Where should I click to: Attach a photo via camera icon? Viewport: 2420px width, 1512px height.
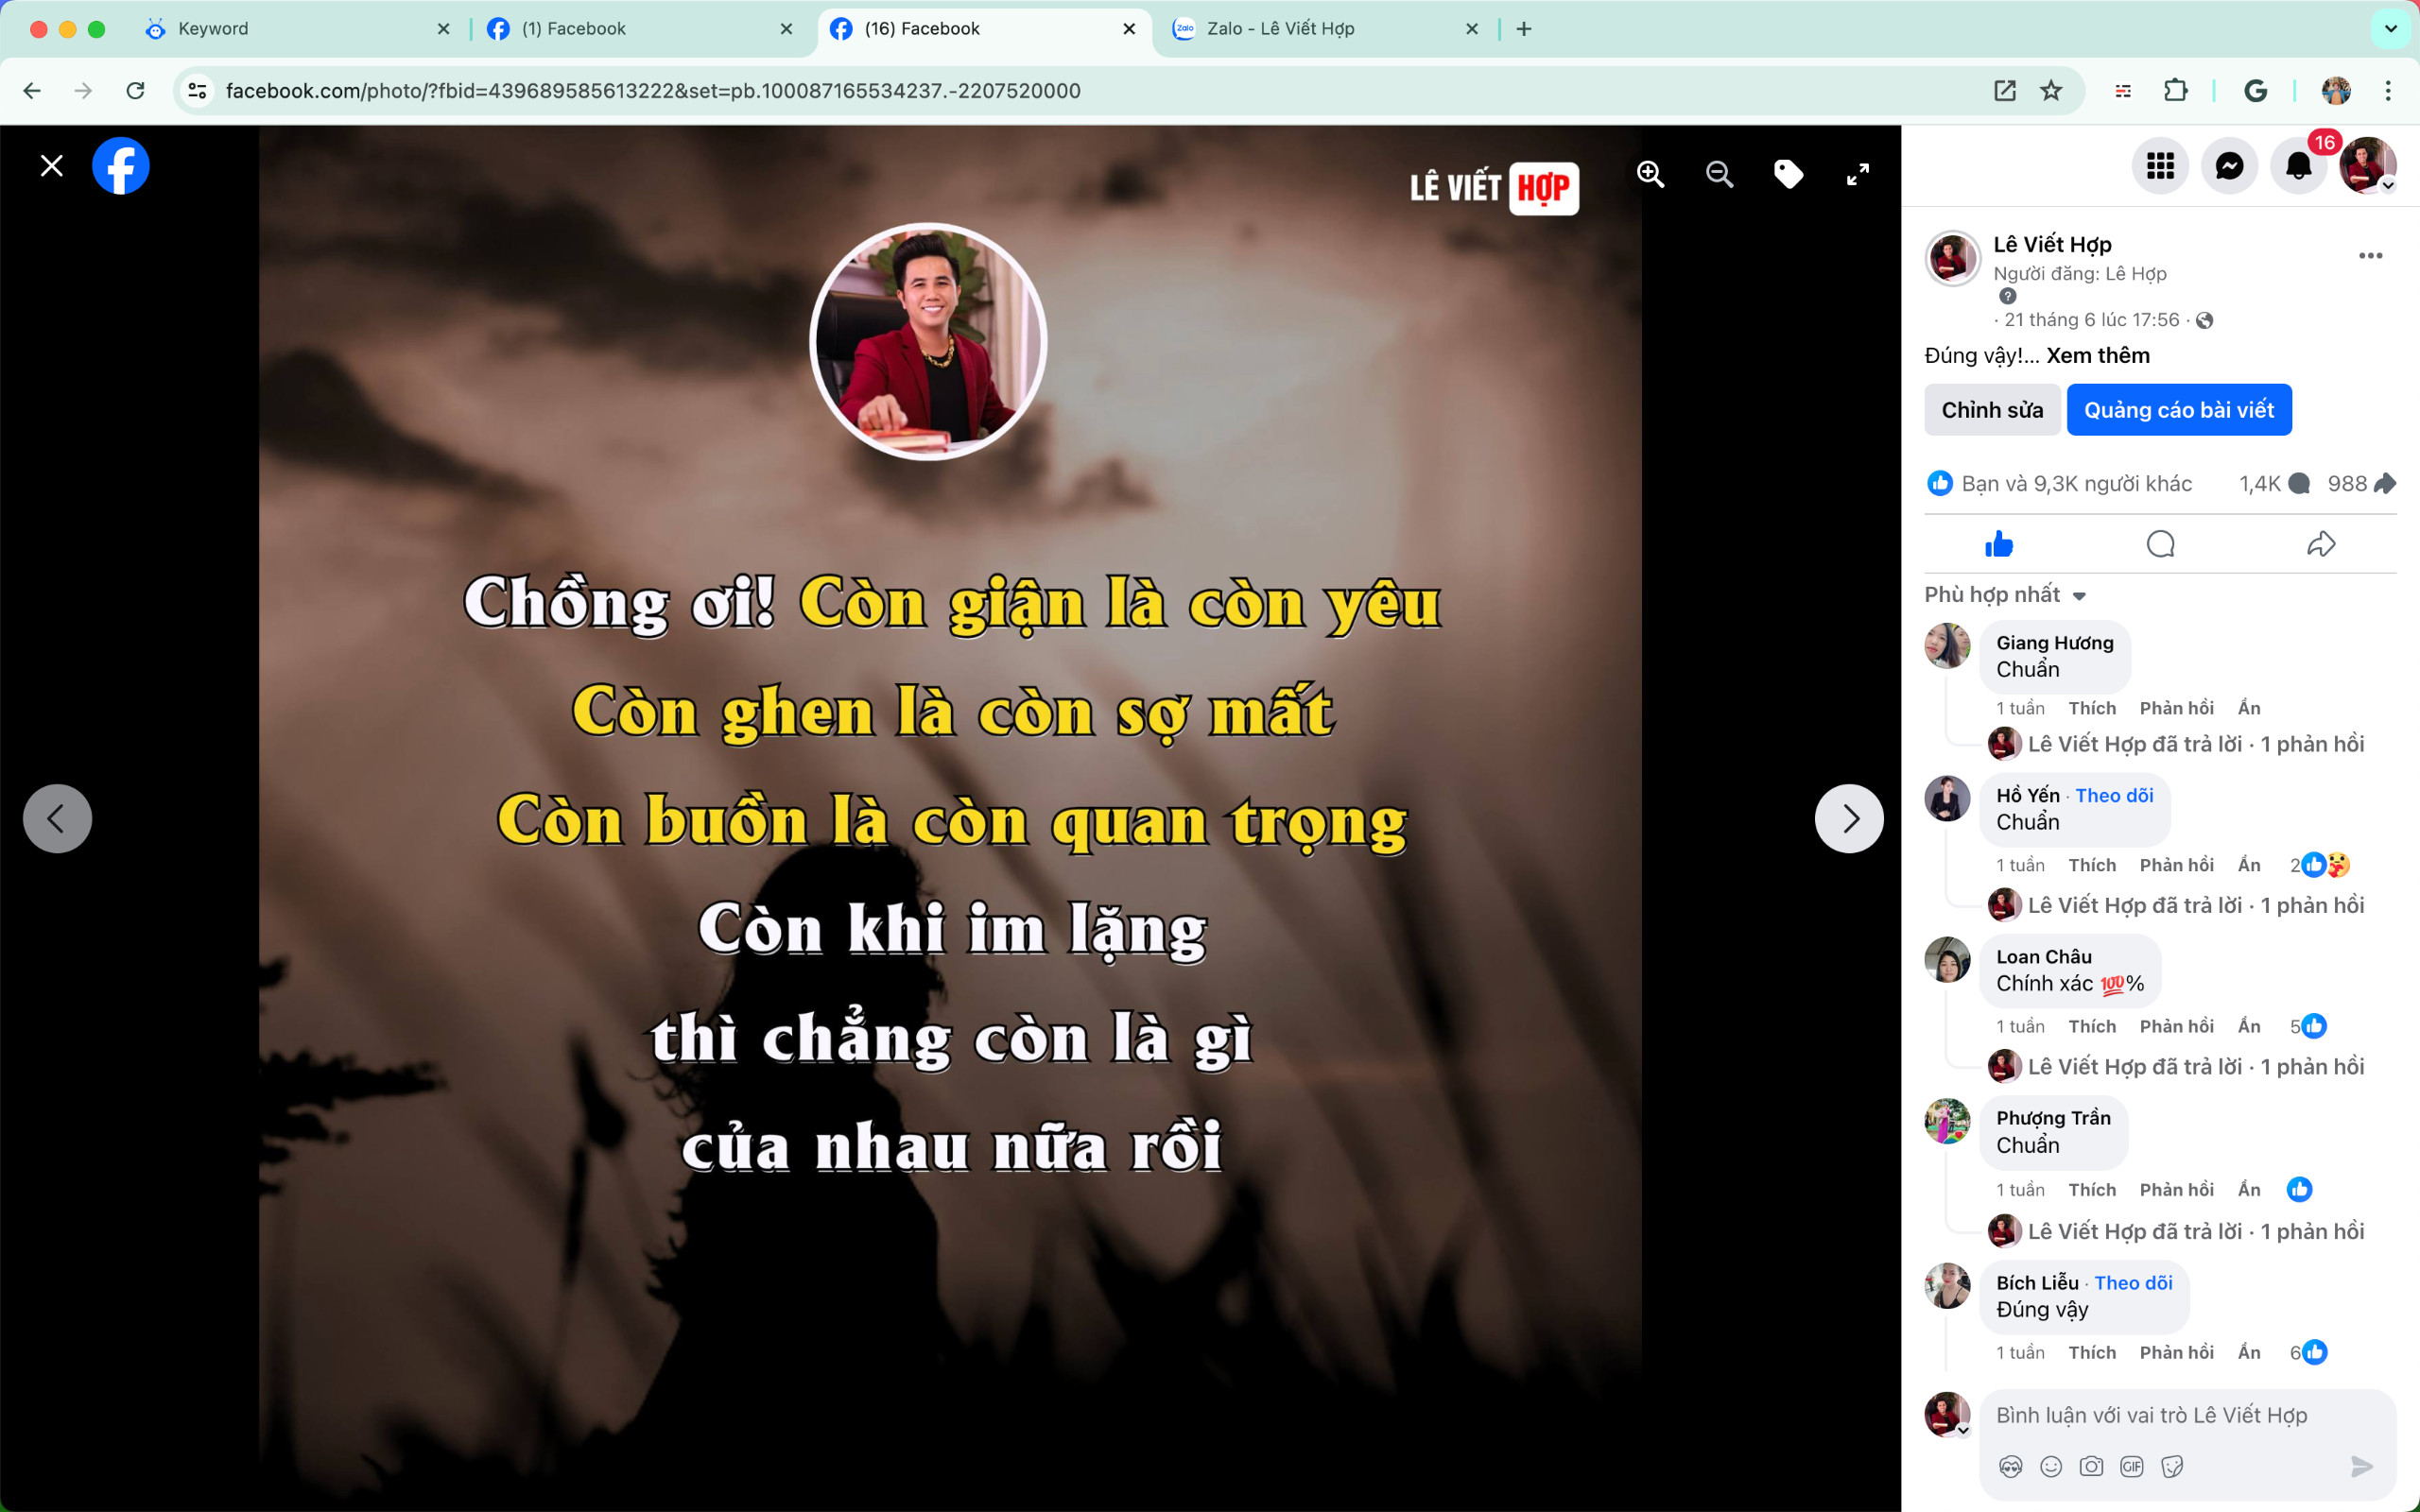[x=2091, y=1467]
